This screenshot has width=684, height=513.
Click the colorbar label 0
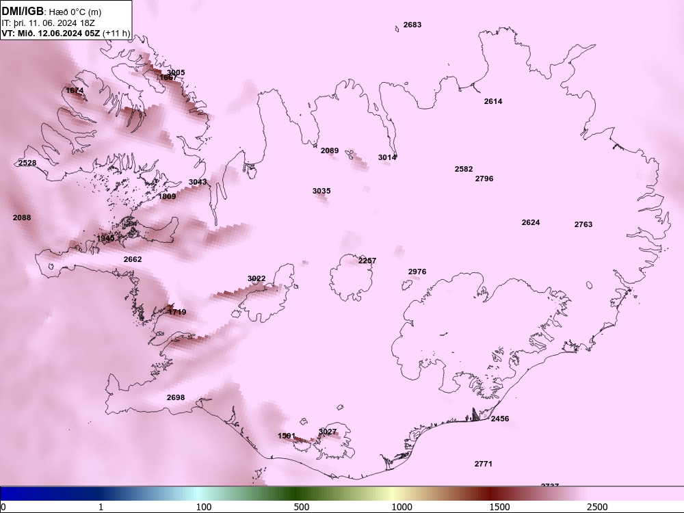pos(4,507)
